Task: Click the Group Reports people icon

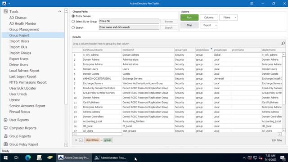Action: [5, 136]
